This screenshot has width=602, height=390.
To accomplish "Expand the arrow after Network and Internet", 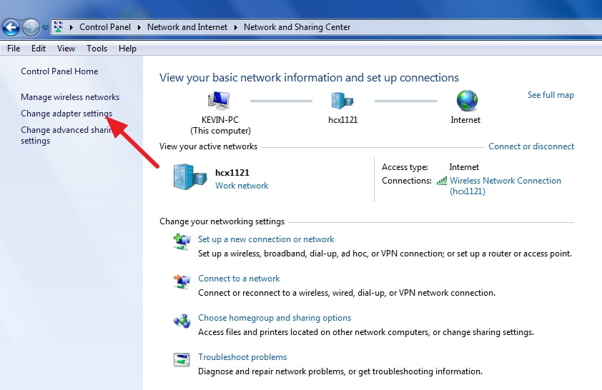I will click(x=235, y=27).
